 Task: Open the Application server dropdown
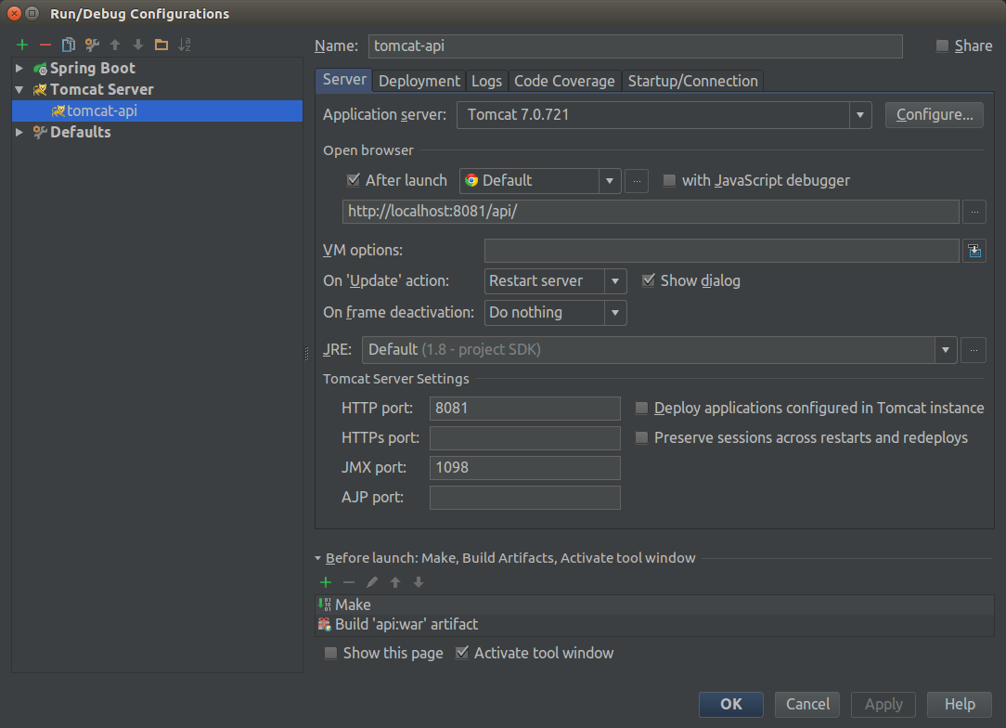point(860,115)
